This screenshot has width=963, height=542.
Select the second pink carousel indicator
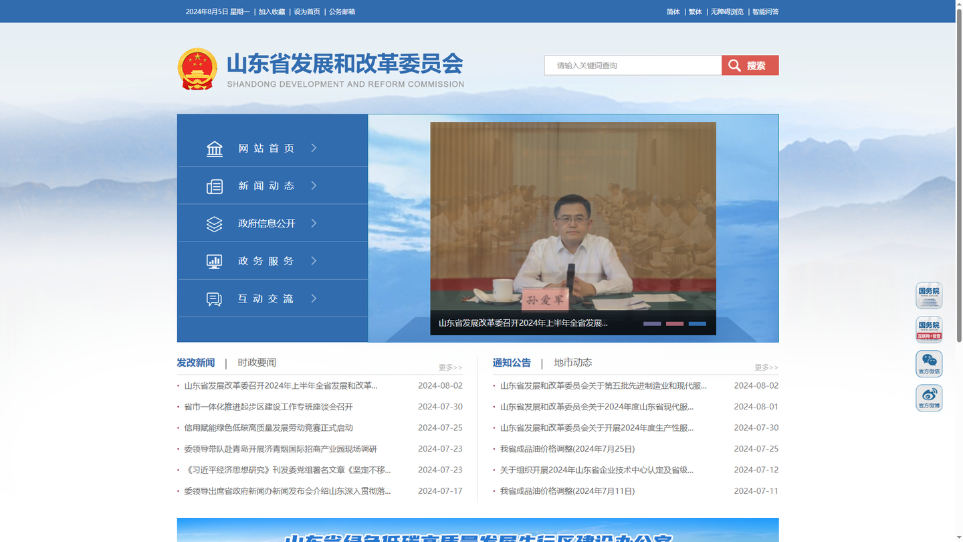[675, 323]
